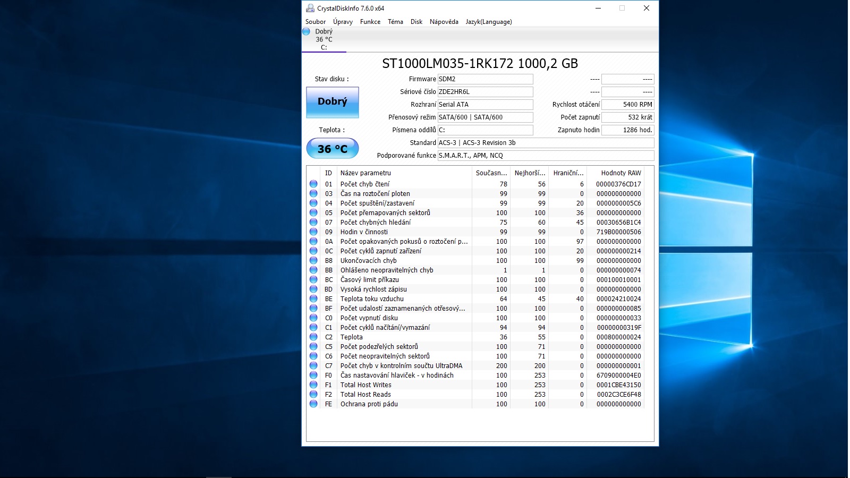The image size is (850, 478).
Task: Click status orb next to Teplota row
Action: (313, 337)
